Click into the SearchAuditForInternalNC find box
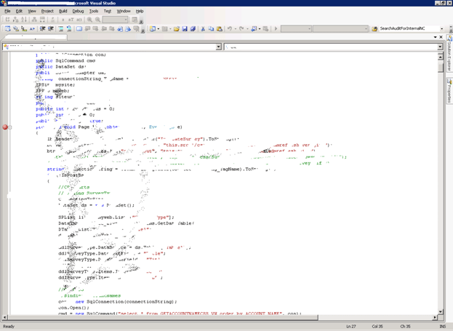Viewport: 453px width, 331px height. pos(409,28)
